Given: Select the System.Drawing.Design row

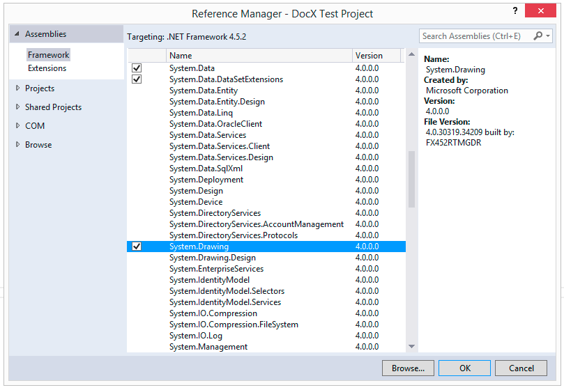Looking at the screenshot, I should point(266,258).
